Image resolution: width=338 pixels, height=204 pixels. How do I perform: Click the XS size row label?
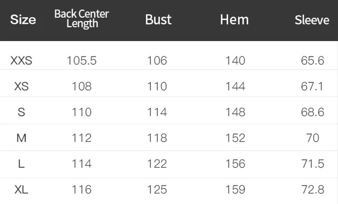pos(21,86)
